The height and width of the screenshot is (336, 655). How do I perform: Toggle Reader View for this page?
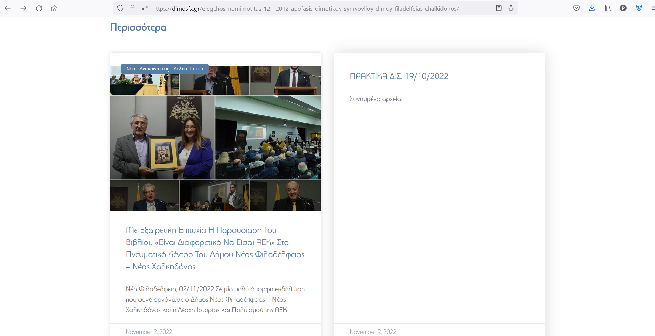[498, 8]
